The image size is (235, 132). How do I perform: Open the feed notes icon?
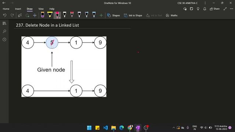[191, 9]
